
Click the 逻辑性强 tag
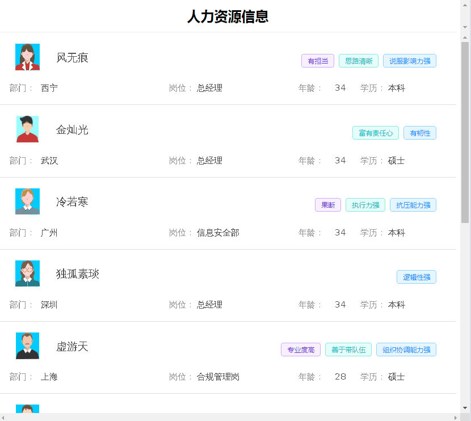[x=417, y=277]
